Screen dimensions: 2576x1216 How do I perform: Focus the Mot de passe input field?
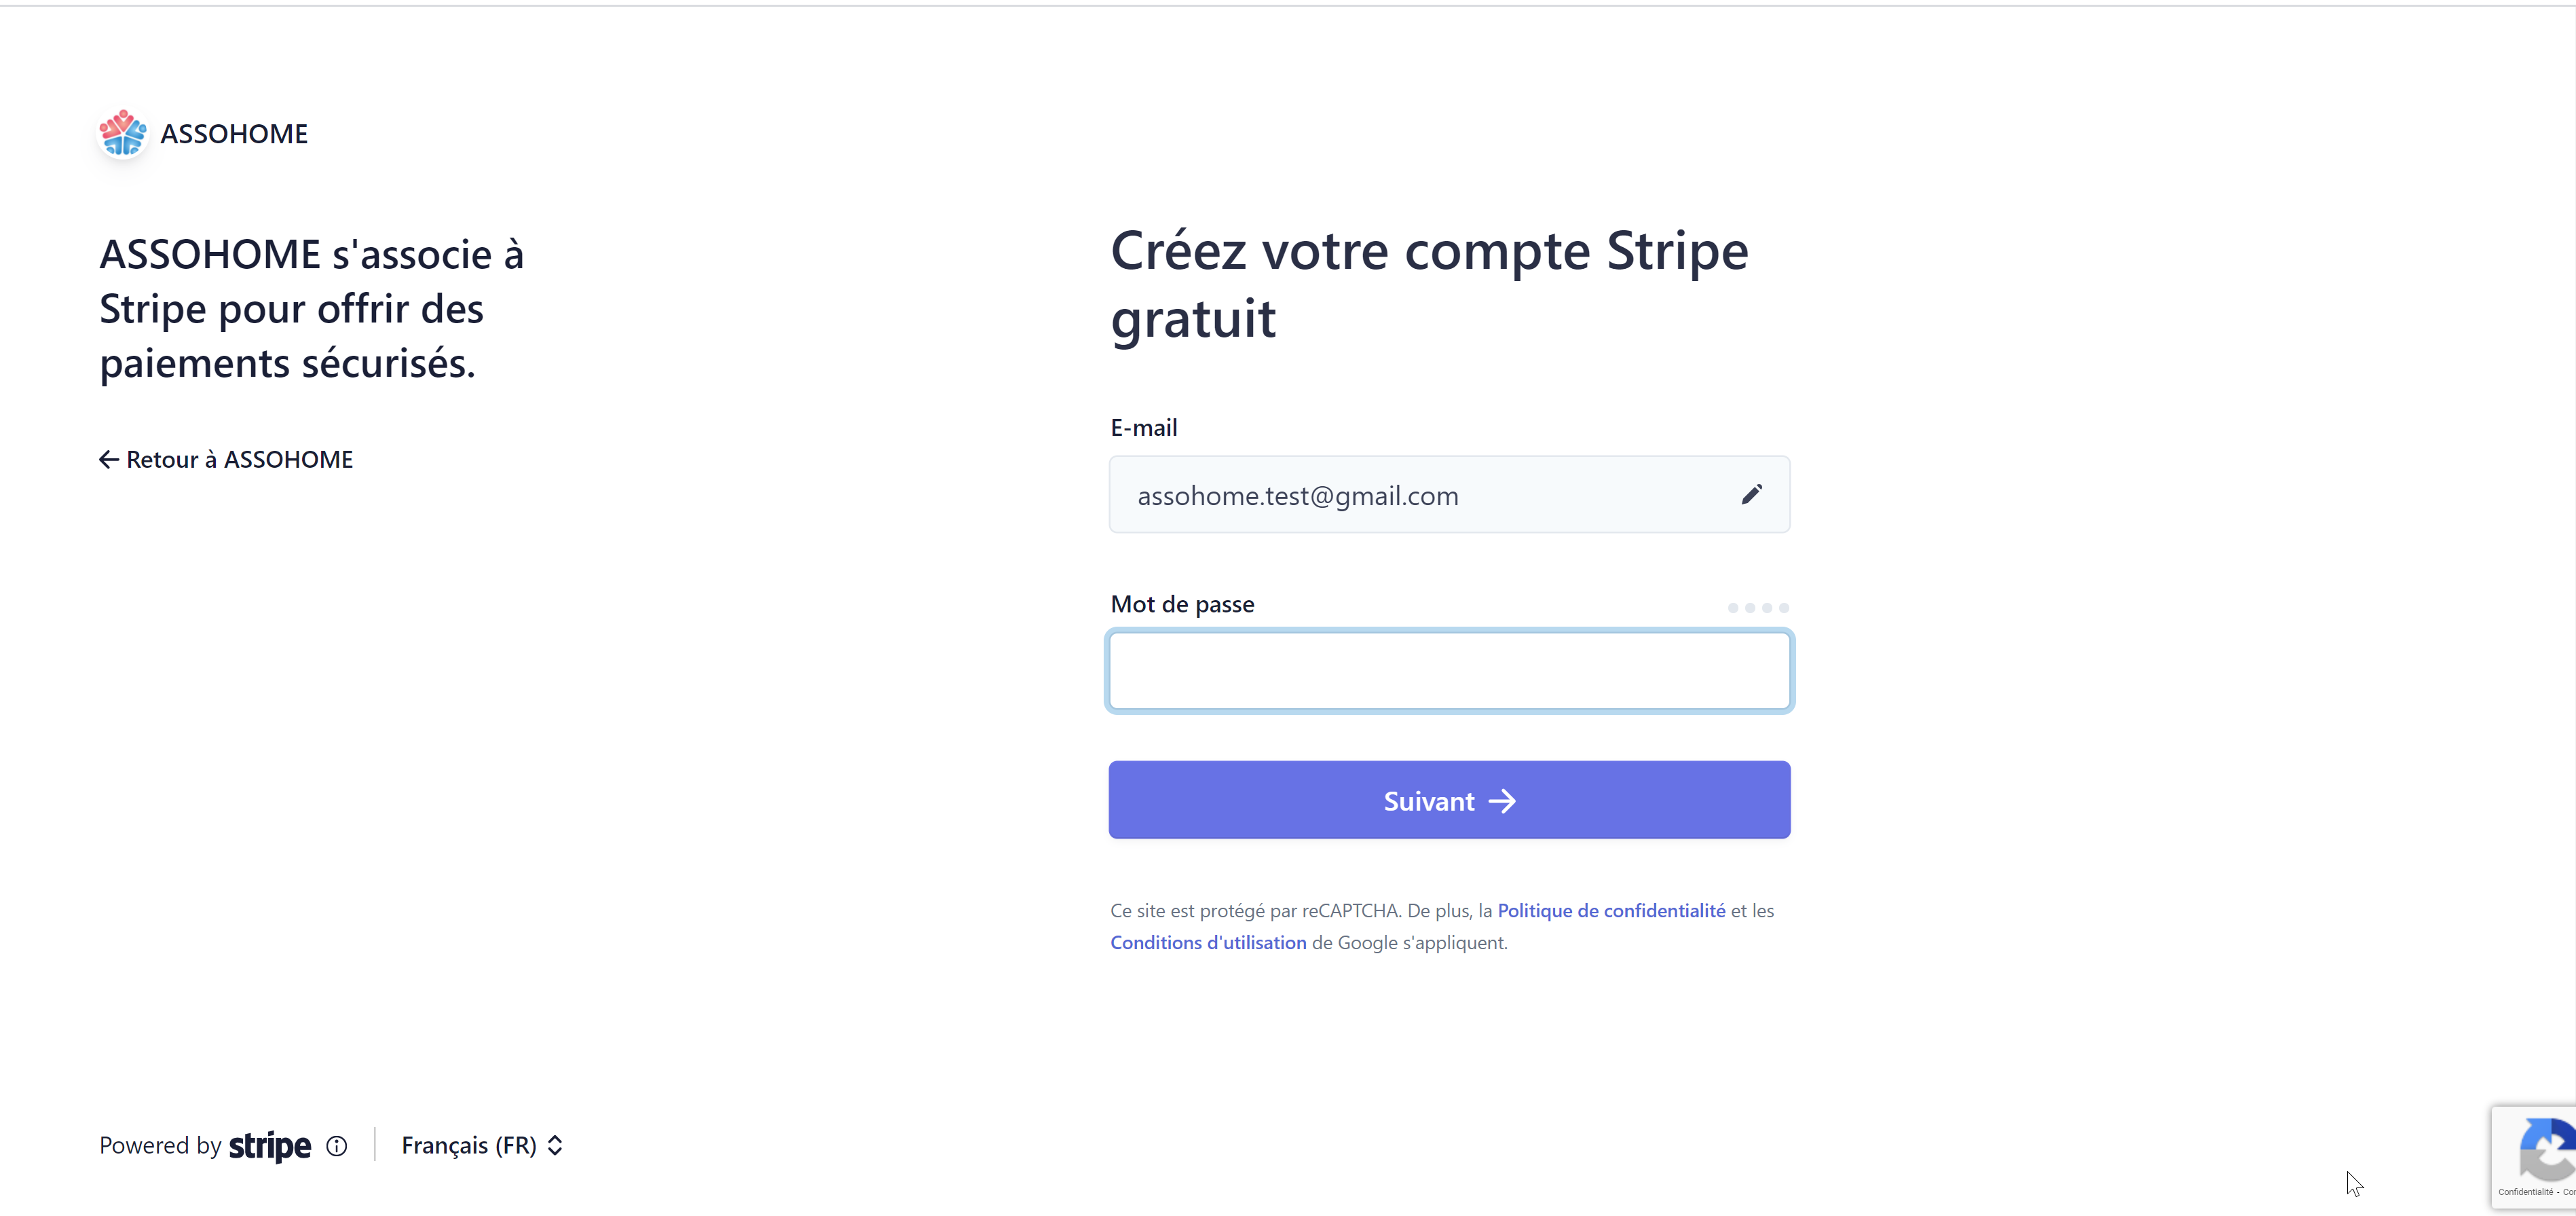[x=1449, y=671]
